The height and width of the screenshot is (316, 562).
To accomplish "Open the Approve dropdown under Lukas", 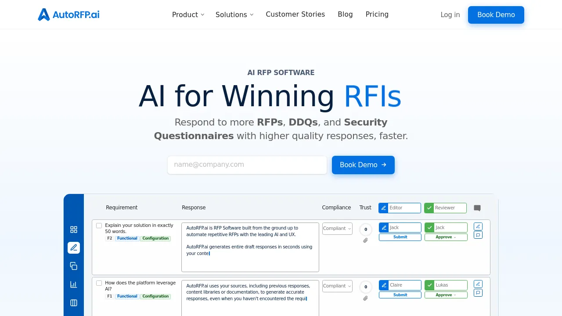I will pyautogui.click(x=446, y=295).
